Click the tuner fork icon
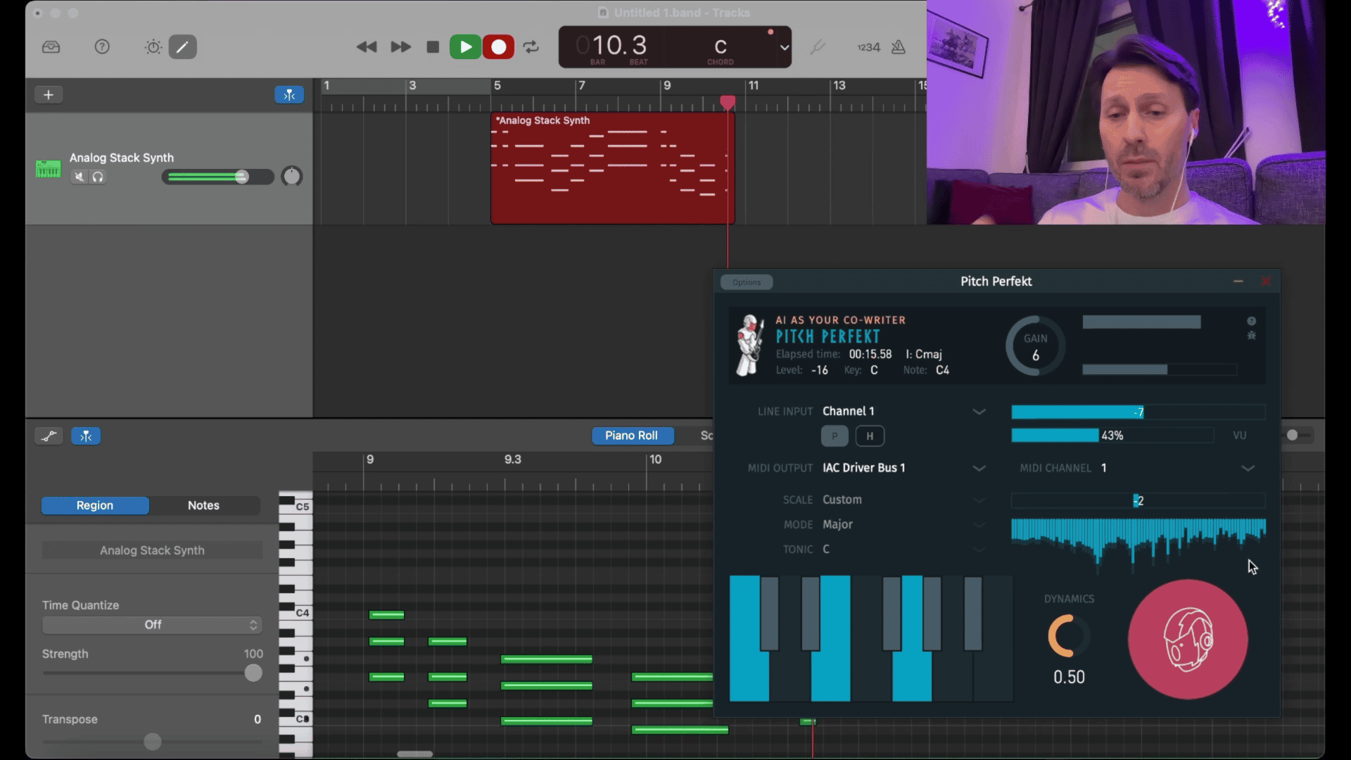The image size is (1351, 760). click(x=817, y=47)
